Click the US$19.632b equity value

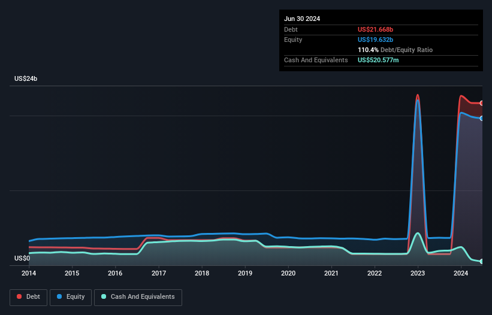tap(375, 40)
